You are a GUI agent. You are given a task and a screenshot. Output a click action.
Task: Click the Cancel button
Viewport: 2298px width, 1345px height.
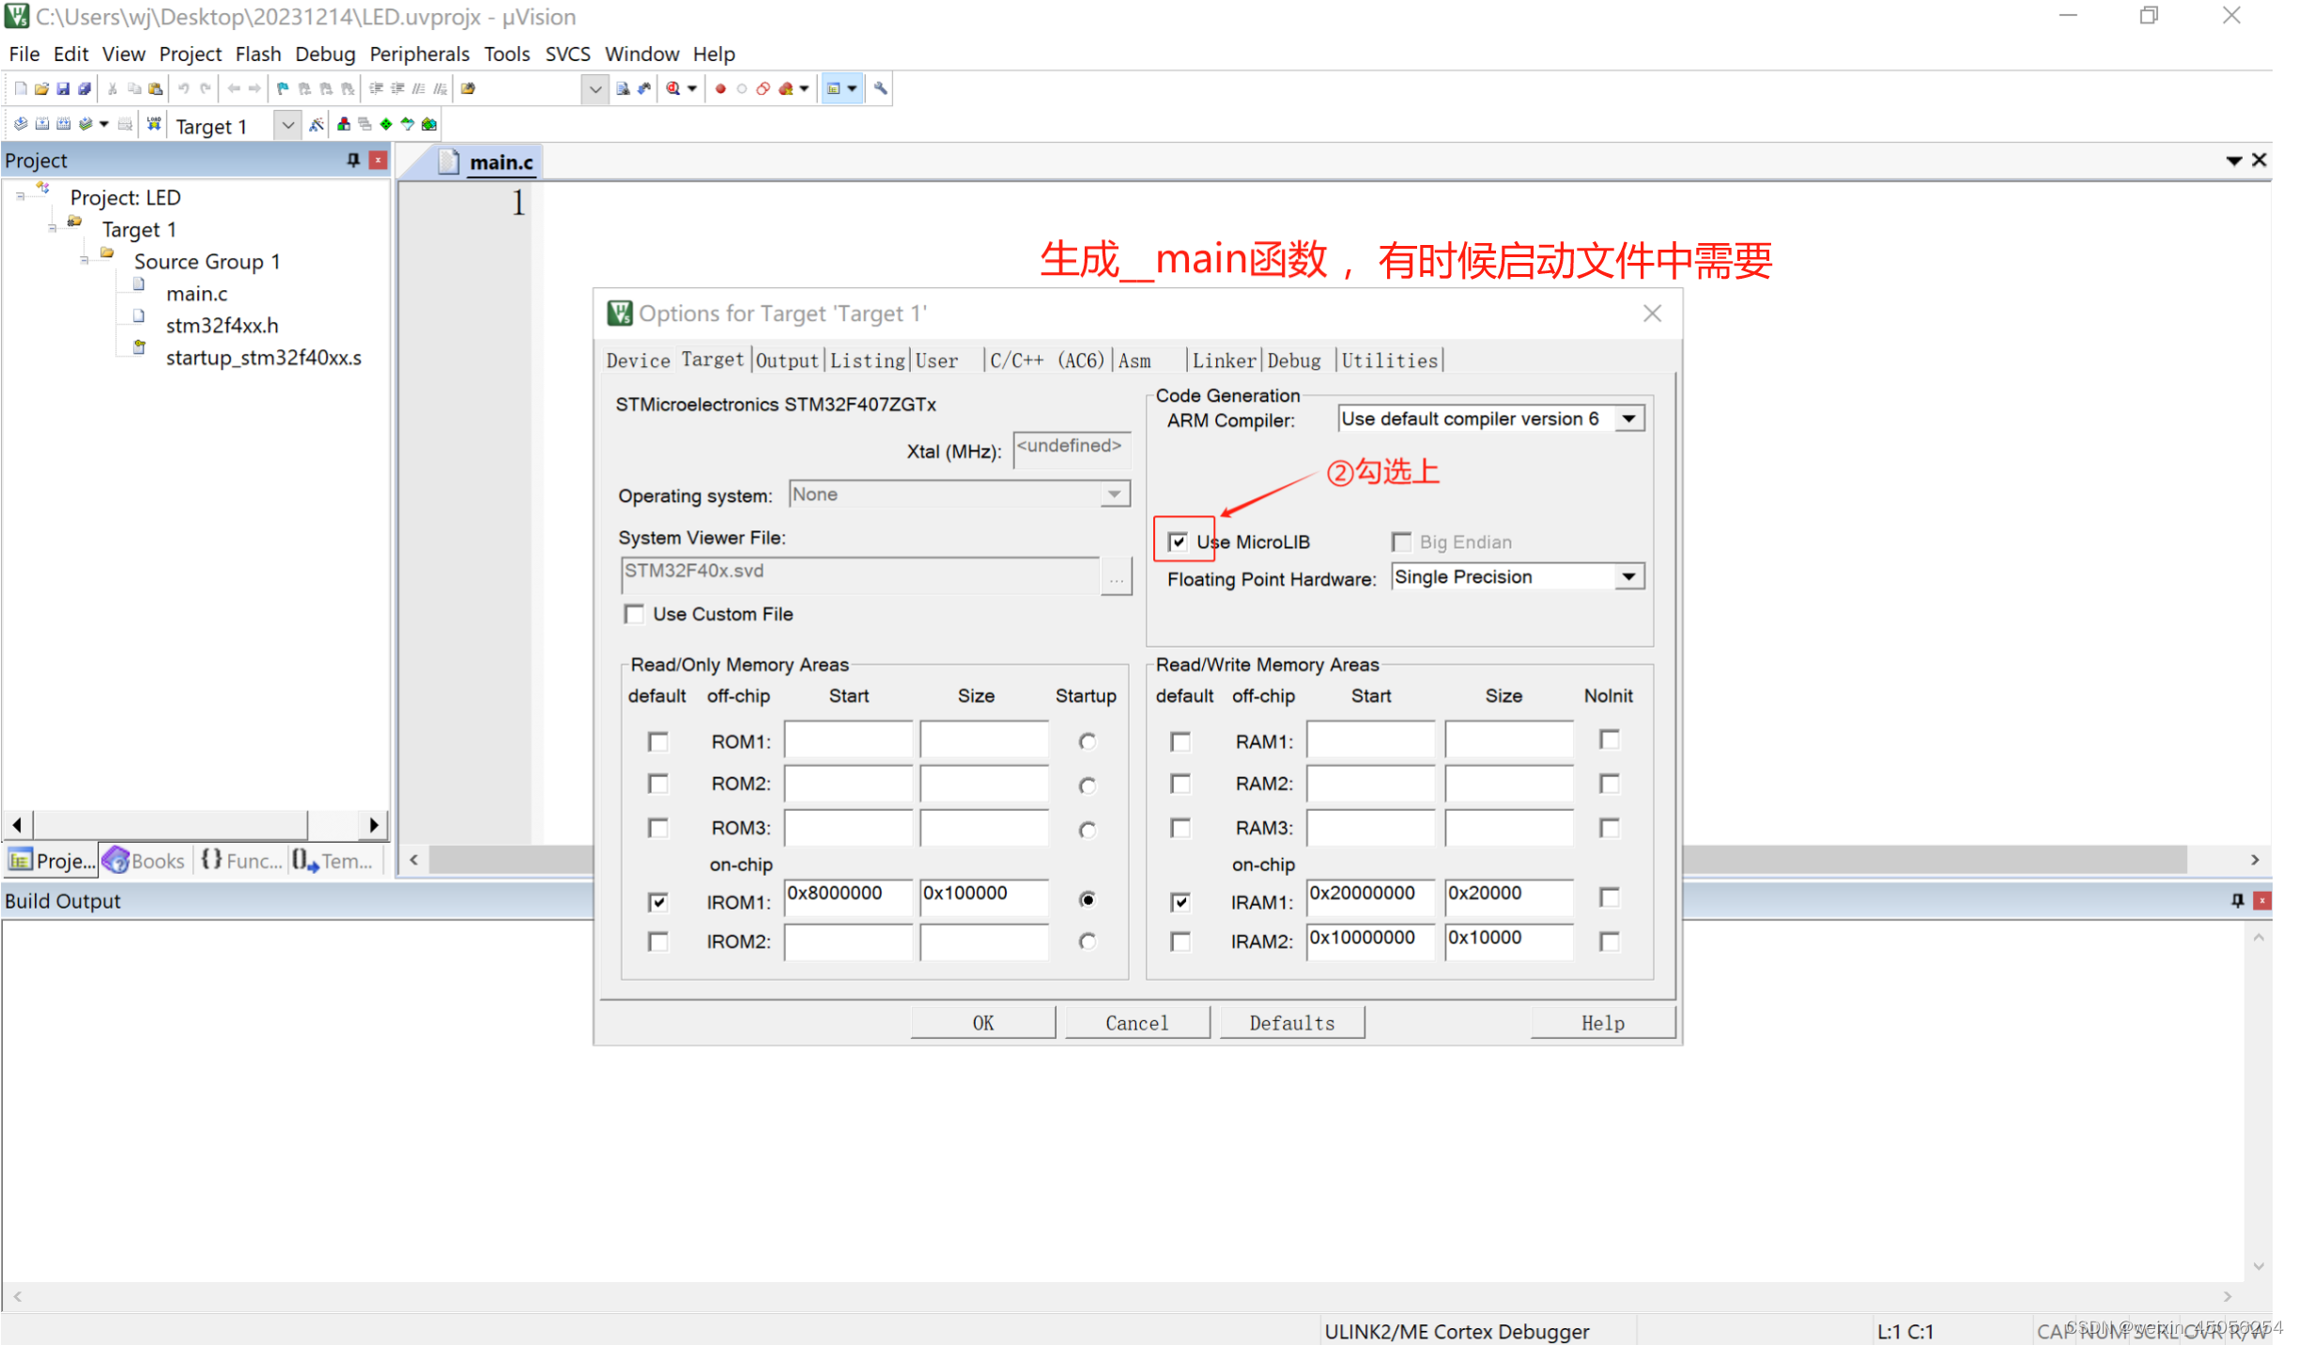click(1137, 1023)
